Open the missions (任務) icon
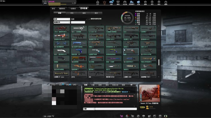211x118 pixels. pos(138,3)
